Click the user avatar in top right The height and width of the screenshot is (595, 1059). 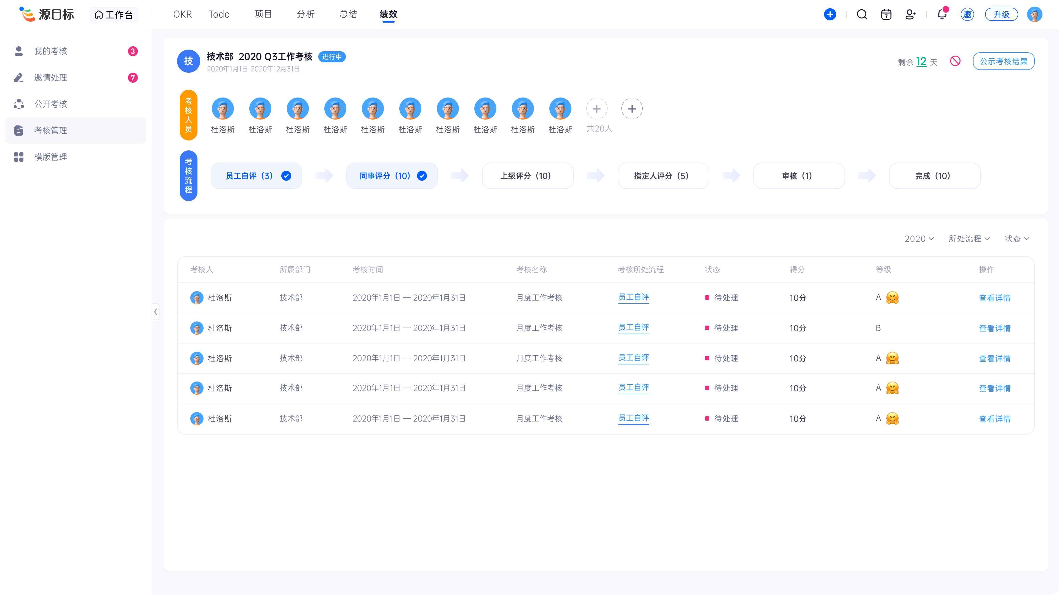(1034, 14)
